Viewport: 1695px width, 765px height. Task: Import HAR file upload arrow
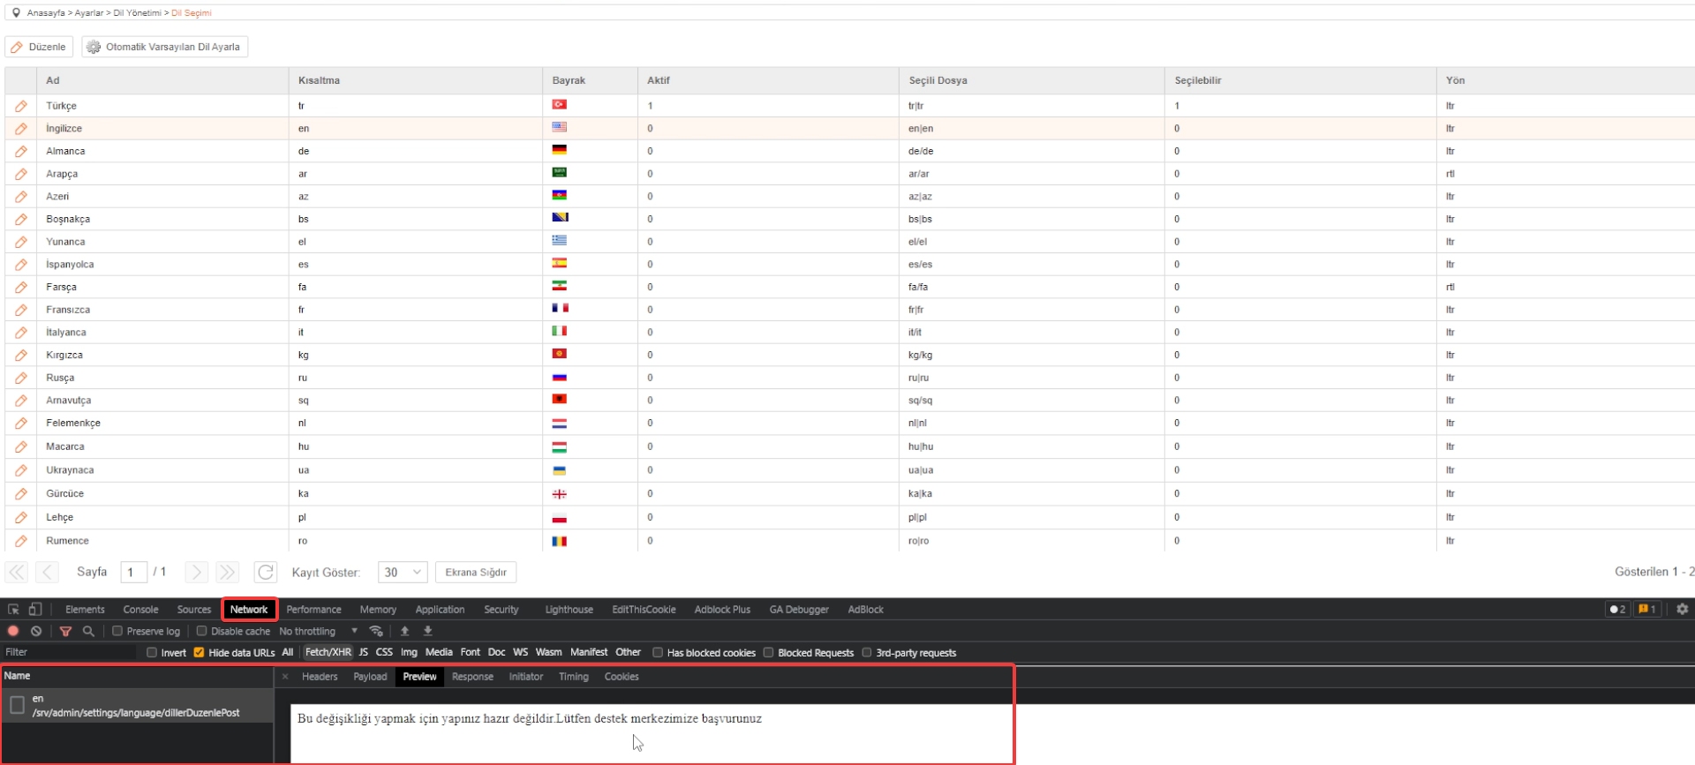pos(405,631)
